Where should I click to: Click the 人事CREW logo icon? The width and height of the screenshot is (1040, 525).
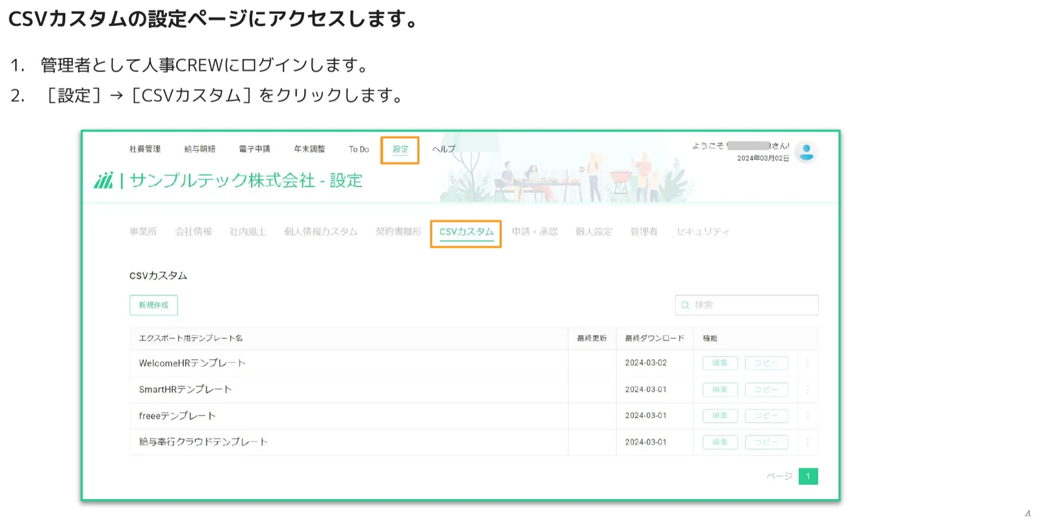[103, 180]
